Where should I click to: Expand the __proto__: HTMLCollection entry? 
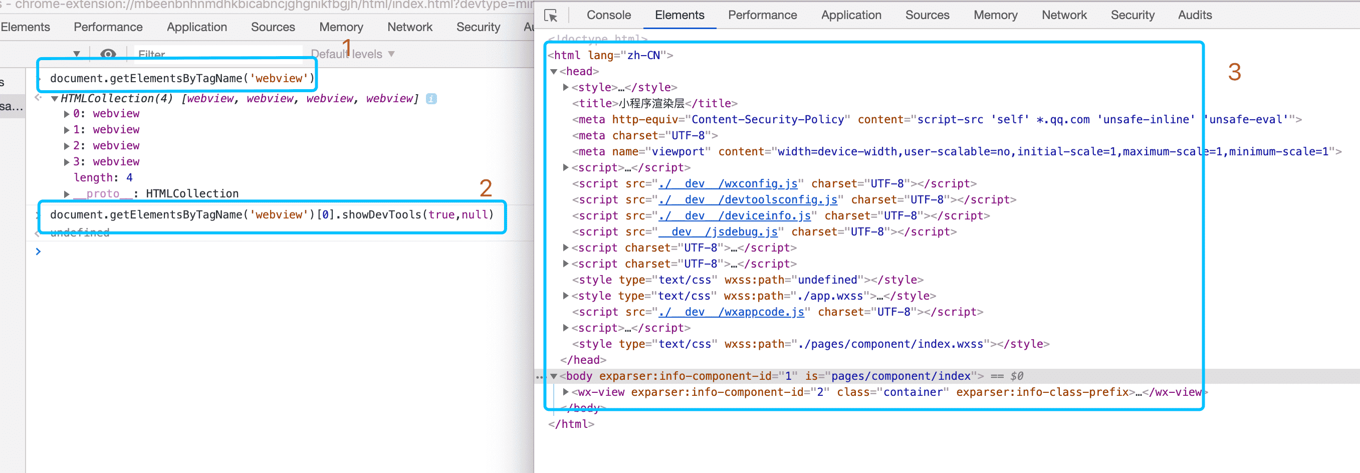[x=67, y=194]
